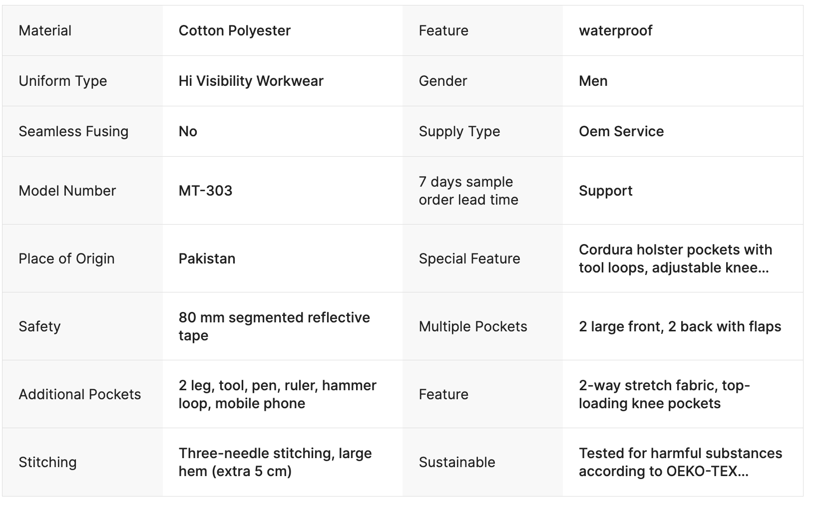The image size is (830, 521).
Task: Click the Special Feature label
Action: click(x=469, y=259)
